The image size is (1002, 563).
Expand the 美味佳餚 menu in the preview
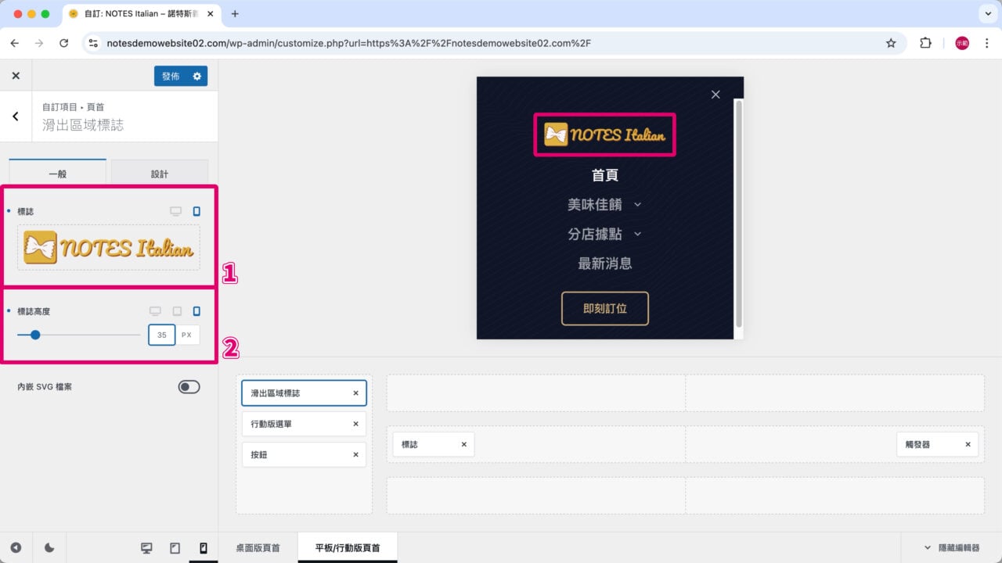click(604, 204)
